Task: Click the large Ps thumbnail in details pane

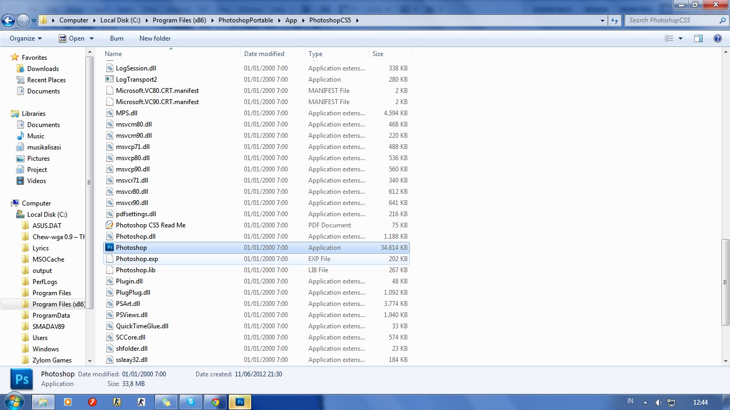Action: pyautogui.click(x=22, y=379)
